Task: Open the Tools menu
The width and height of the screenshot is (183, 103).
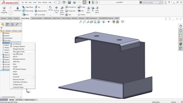Action: [39, 2]
